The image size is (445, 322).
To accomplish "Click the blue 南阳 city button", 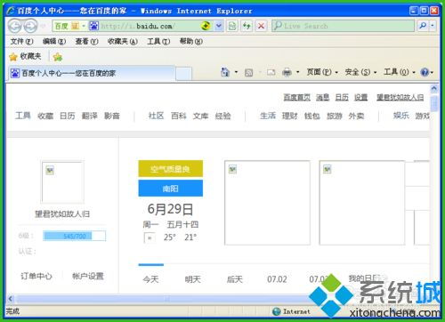I will 171,189.
